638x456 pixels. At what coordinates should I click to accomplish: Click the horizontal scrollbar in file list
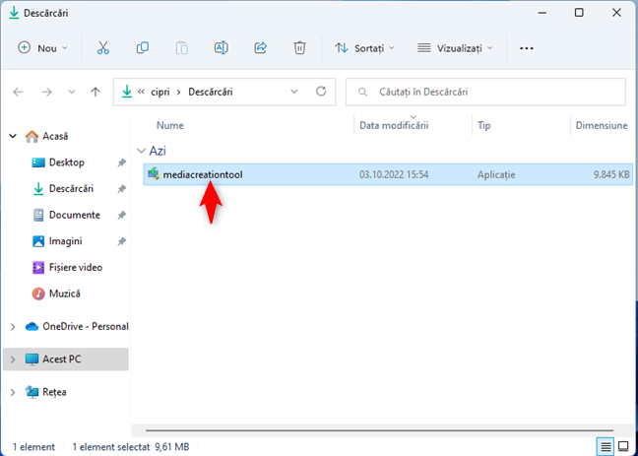pos(379,430)
